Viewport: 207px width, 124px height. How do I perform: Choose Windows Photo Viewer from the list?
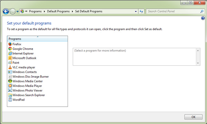point(28,90)
